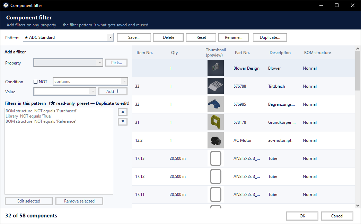The image size is (361, 224).
Task: Select the part number 578178 cell
Action: [240, 122]
